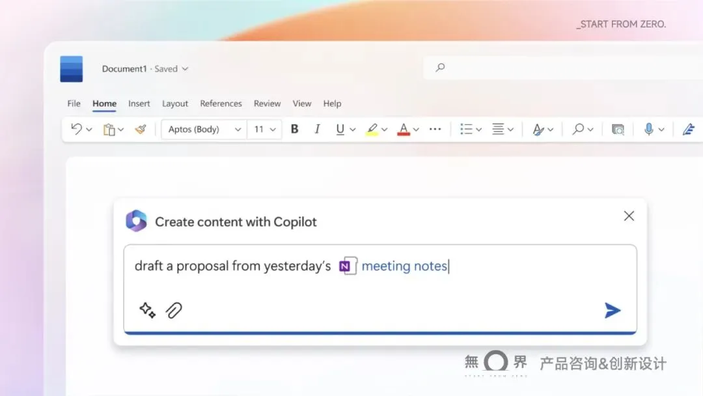Expand the Dictate options dropdown arrow

click(x=661, y=130)
